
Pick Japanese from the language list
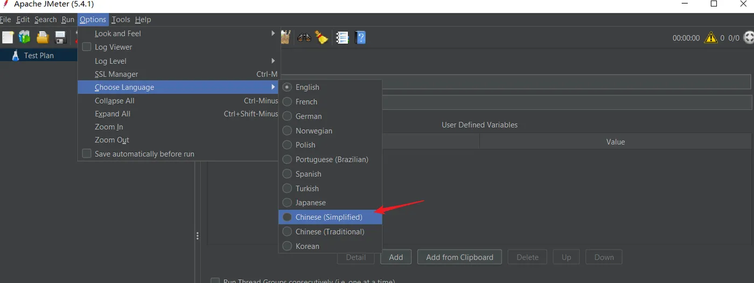click(330, 203)
